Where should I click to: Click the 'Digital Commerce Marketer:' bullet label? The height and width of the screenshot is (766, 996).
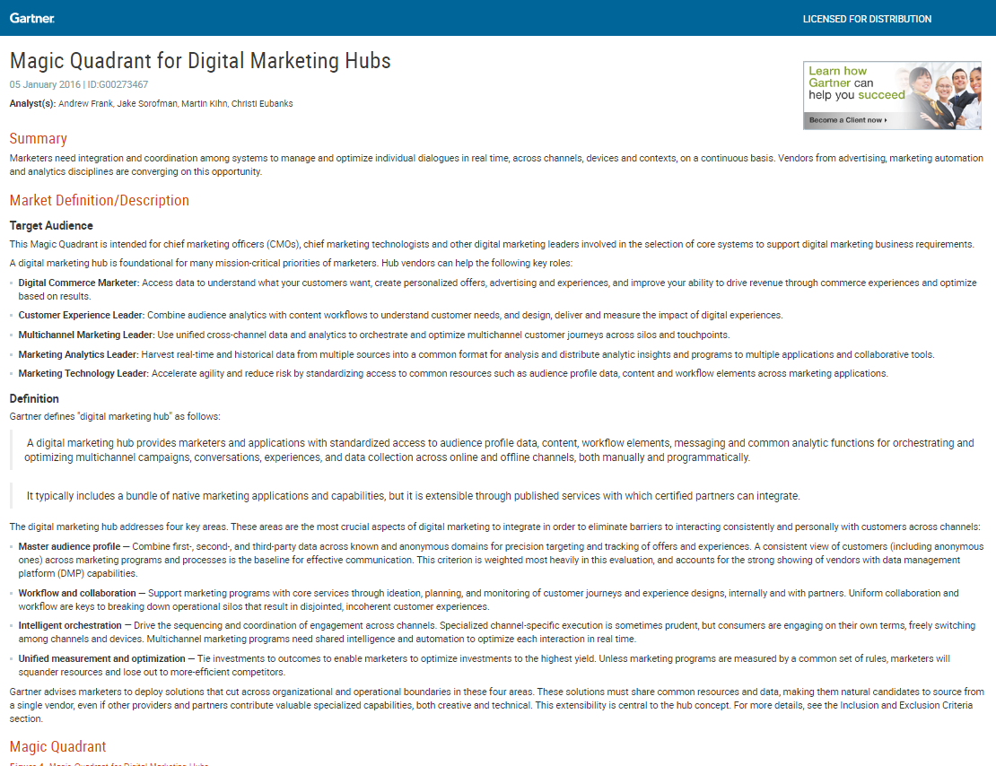tap(79, 283)
